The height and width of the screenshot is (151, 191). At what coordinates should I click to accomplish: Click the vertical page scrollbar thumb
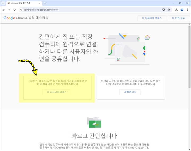pos(189,57)
